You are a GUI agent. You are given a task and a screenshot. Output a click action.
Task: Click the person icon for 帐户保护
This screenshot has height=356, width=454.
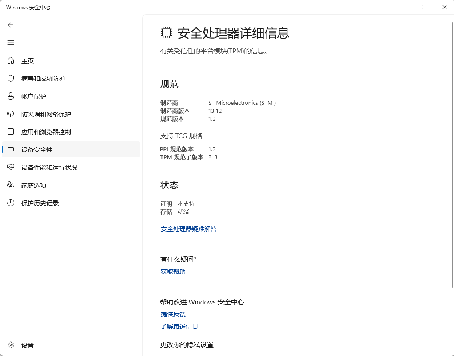[x=11, y=96]
